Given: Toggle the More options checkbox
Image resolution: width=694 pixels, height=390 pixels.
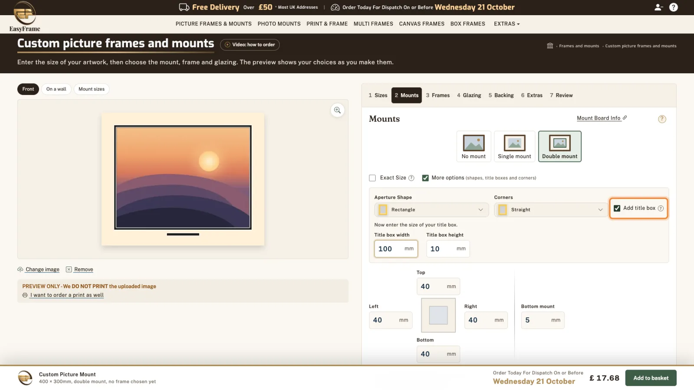Looking at the screenshot, I should tap(426, 178).
